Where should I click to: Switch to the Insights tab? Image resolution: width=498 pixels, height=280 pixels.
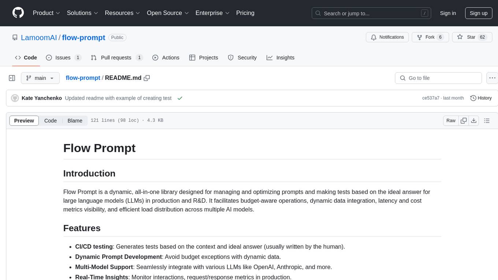click(x=280, y=58)
